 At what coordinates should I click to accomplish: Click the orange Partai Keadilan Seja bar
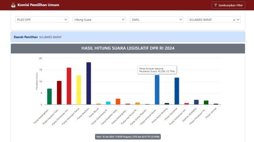(118, 102)
